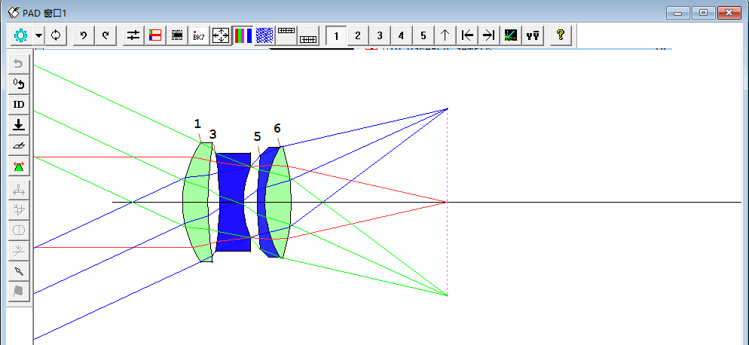Image resolution: width=749 pixels, height=345 pixels.
Task: Click surface label 1 on the lens drawing
Action: pyautogui.click(x=197, y=124)
